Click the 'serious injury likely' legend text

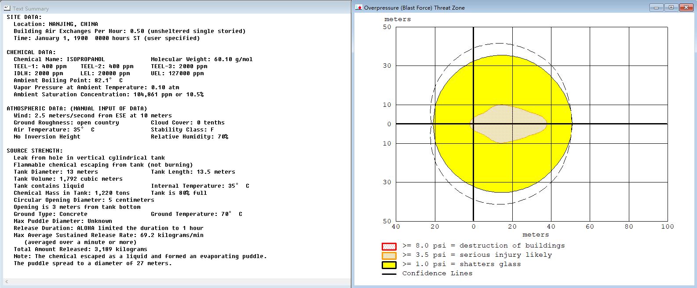point(506,255)
